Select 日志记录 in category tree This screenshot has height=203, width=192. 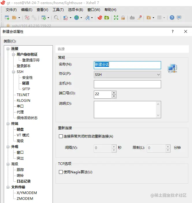[24, 181]
